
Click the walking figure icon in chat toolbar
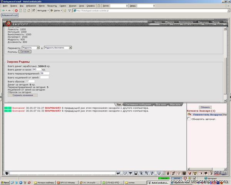pos(141,173)
